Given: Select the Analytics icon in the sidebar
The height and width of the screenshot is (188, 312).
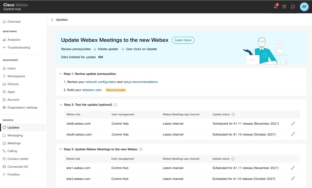Looking at the screenshot, I should pyautogui.click(x=4, y=39).
